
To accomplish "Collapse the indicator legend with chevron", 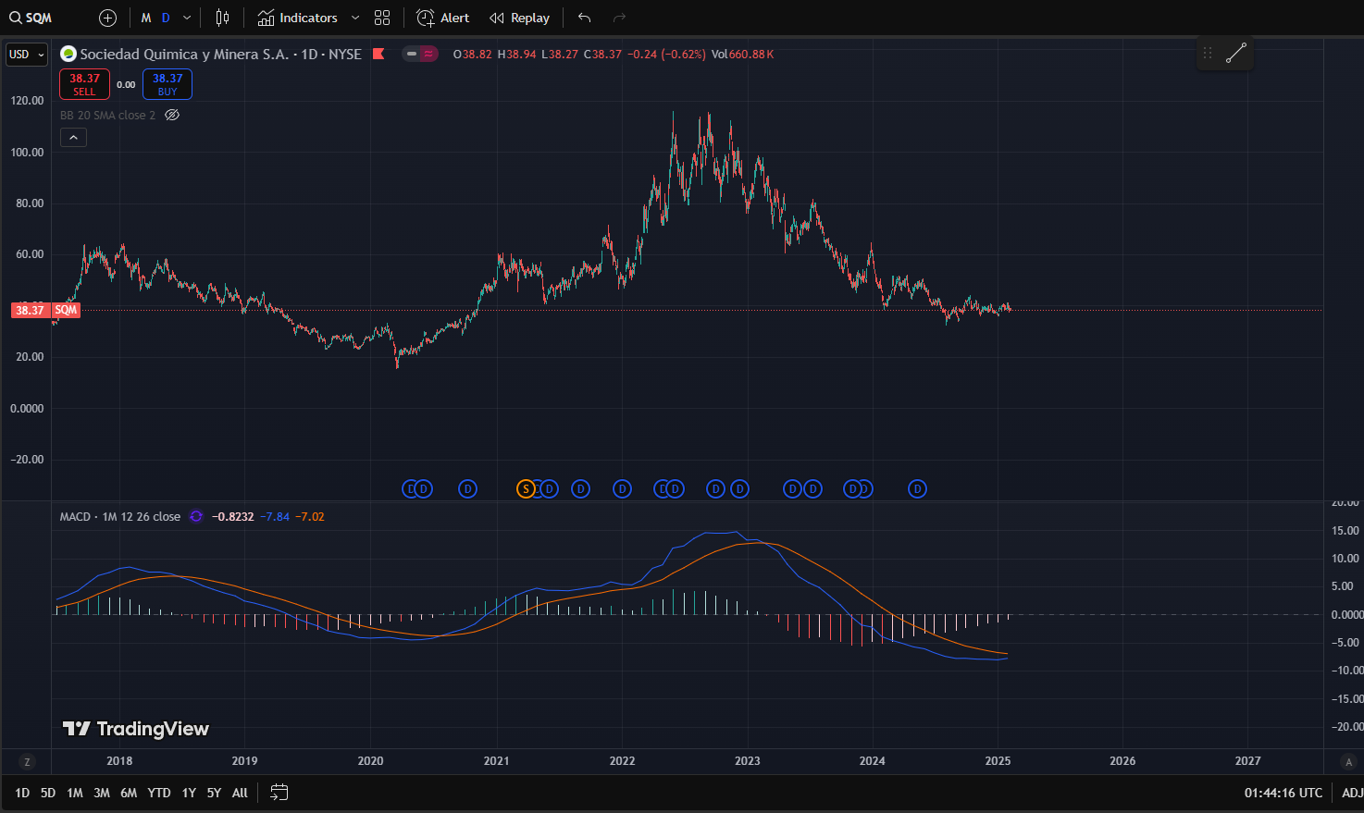I will [73, 137].
